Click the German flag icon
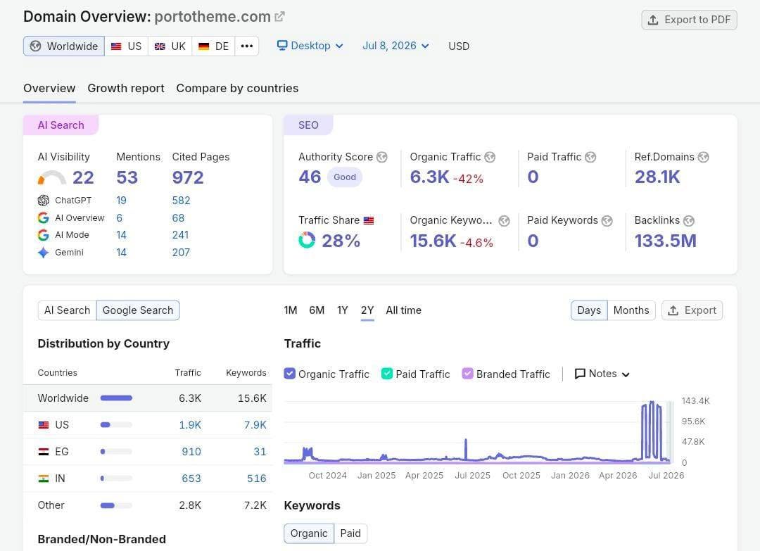760x551 pixels. pyautogui.click(x=203, y=46)
